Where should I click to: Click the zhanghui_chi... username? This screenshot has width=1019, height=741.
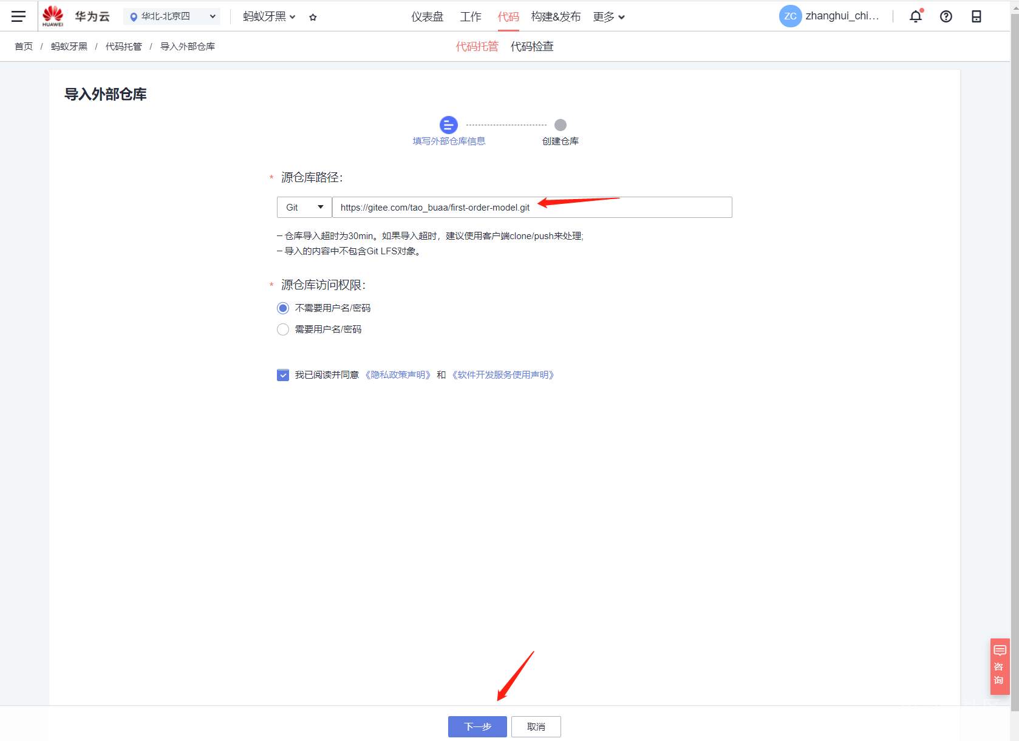pos(842,16)
